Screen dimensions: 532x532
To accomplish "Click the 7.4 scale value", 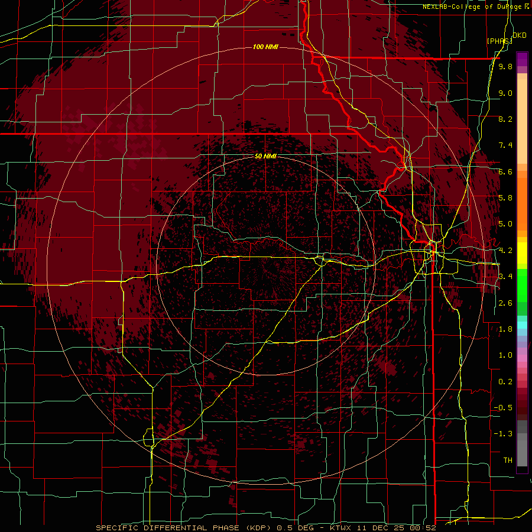I will point(505,145).
